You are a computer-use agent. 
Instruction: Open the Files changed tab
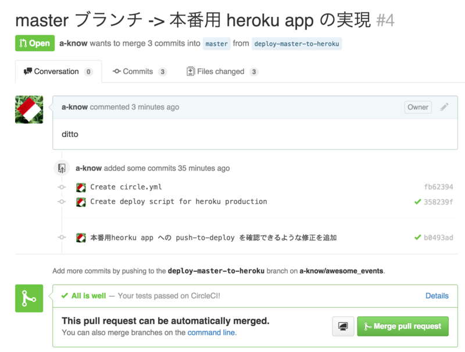click(x=222, y=71)
